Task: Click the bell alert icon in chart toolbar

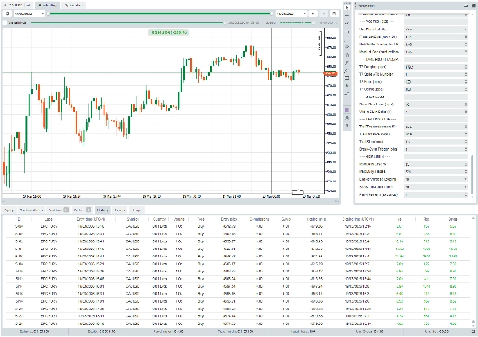Action: 347,125
